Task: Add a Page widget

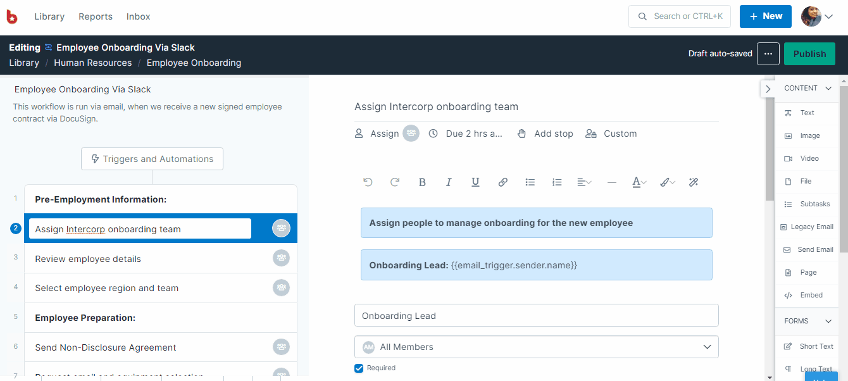Action: pyautogui.click(x=807, y=272)
